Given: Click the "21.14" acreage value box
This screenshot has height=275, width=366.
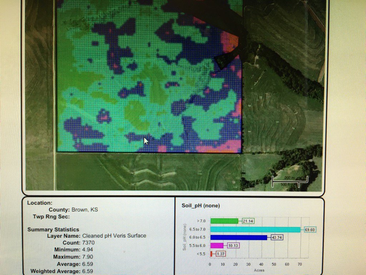Looking at the screenshot, I should click(x=248, y=221).
